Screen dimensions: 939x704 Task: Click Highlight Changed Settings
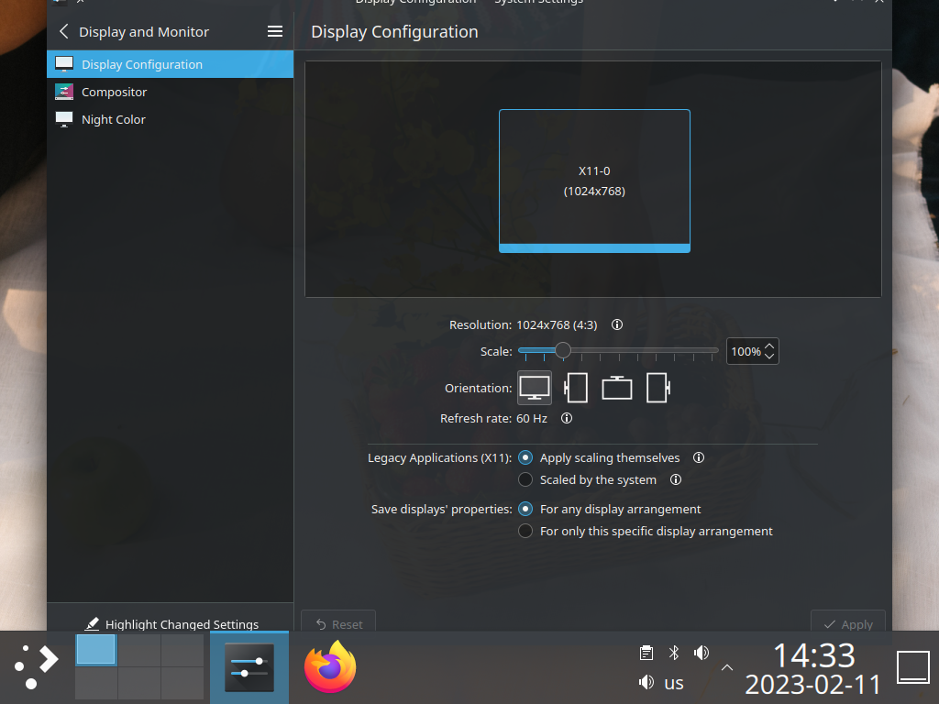pyautogui.click(x=171, y=623)
